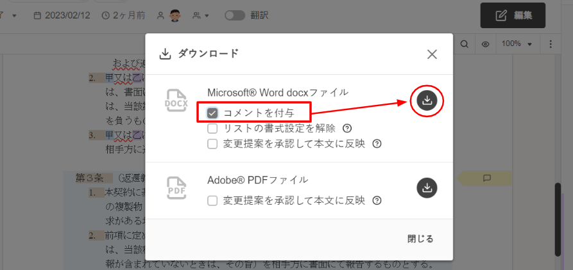Show help for PDF 変更提案を承認 option
The height and width of the screenshot is (270, 573).
(x=377, y=201)
